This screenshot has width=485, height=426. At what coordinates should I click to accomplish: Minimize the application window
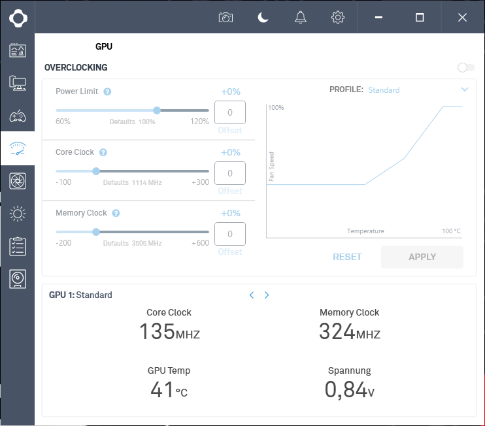(378, 17)
